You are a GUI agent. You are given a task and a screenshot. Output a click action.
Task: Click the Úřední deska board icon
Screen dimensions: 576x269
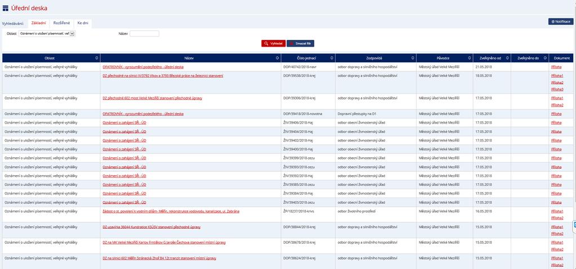tap(6, 8)
